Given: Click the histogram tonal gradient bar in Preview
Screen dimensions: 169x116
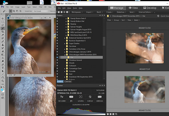Looking at the screenshot, I should click(x=81, y=114).
